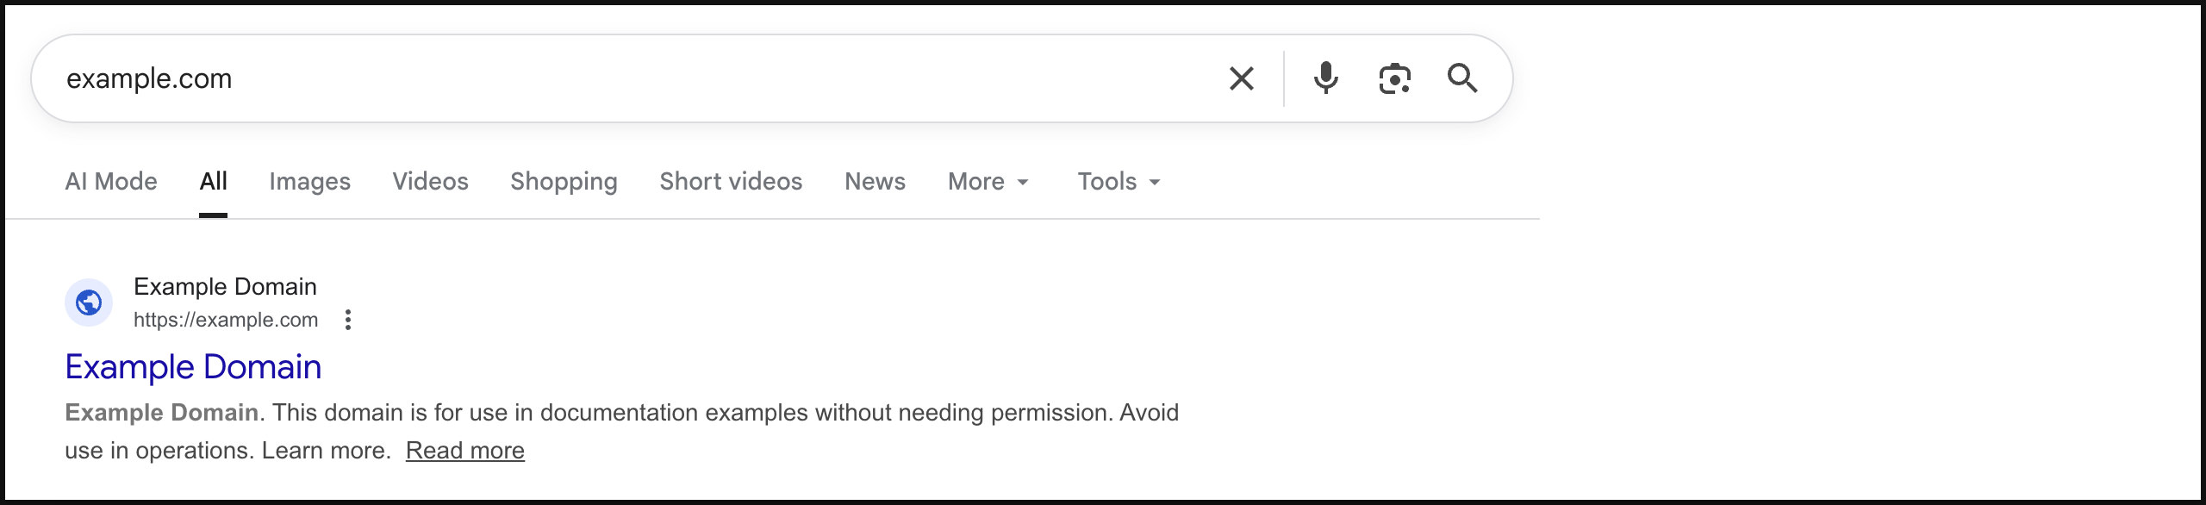Go to the Videos tab
The width and height of the screenshot is (2206, 505).
[x=430, y=182]
